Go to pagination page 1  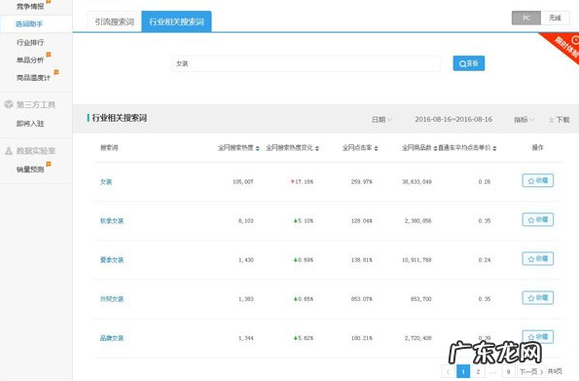click(x=463, y=371)
